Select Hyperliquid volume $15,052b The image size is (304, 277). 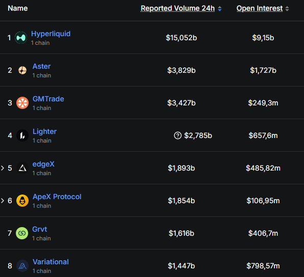[181, 38]
